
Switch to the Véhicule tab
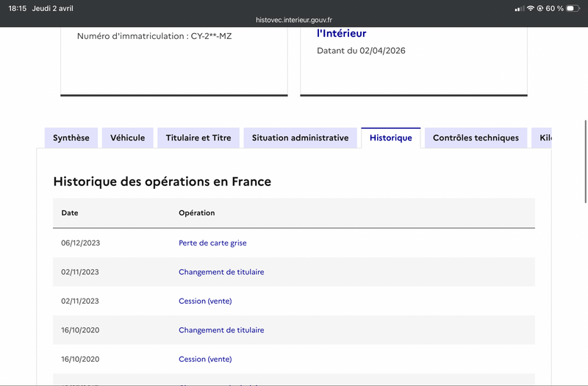click(x=128, y=138)
